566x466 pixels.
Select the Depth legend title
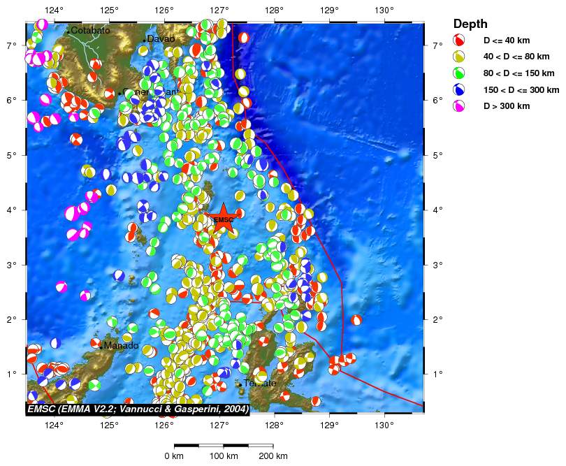point(470,24)
